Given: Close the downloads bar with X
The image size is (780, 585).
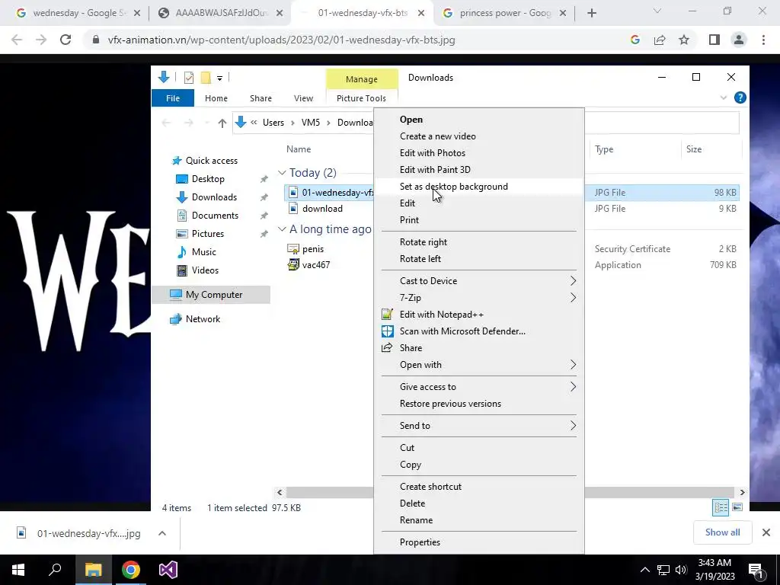Looking at the screenshot, I should (766, 532).
